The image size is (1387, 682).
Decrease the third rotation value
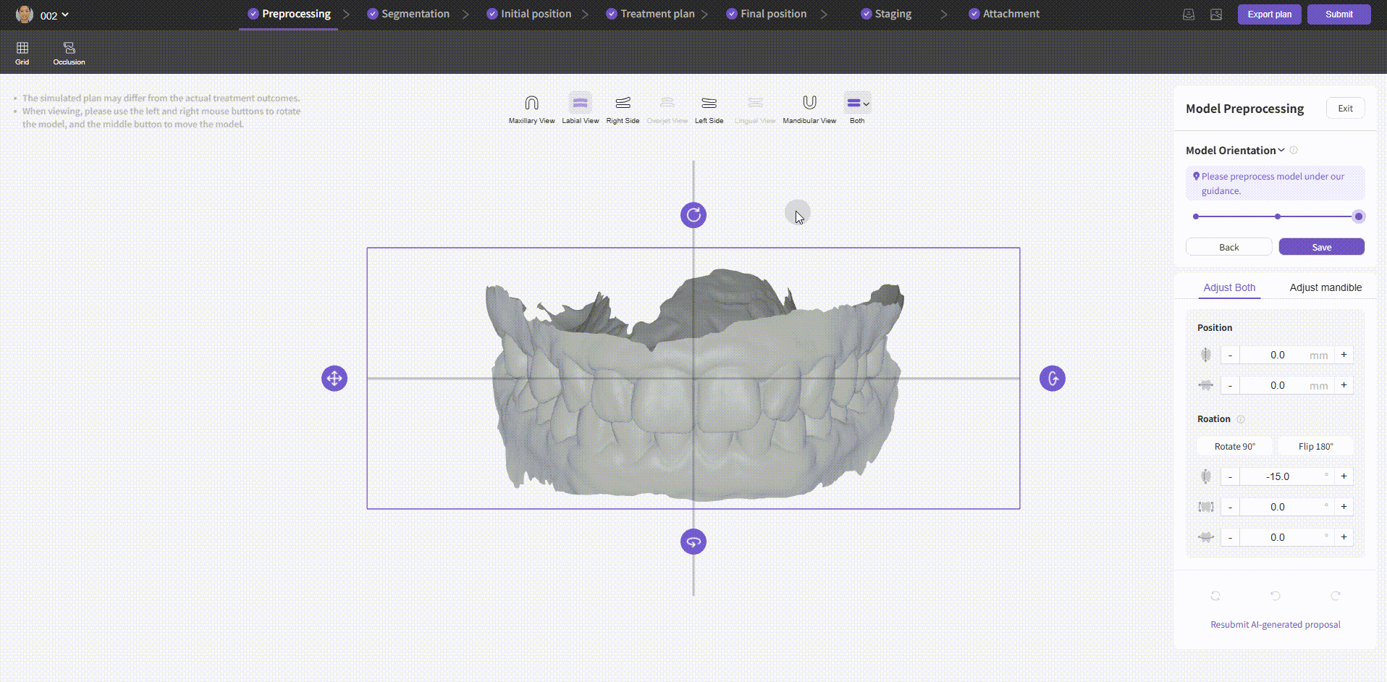(1230, 537)
